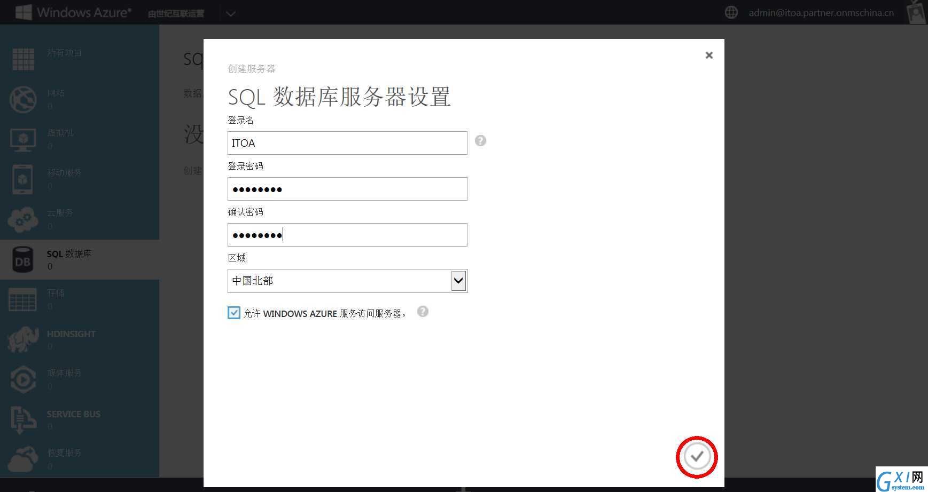Select the HDINSIGHT label in the sidebar
928x492 pixels.
click(x=71, y=334)
